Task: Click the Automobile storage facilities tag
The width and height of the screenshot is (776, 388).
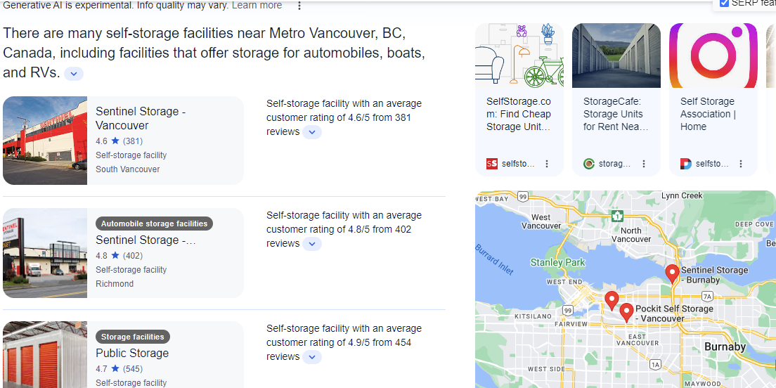Action: 154,224
